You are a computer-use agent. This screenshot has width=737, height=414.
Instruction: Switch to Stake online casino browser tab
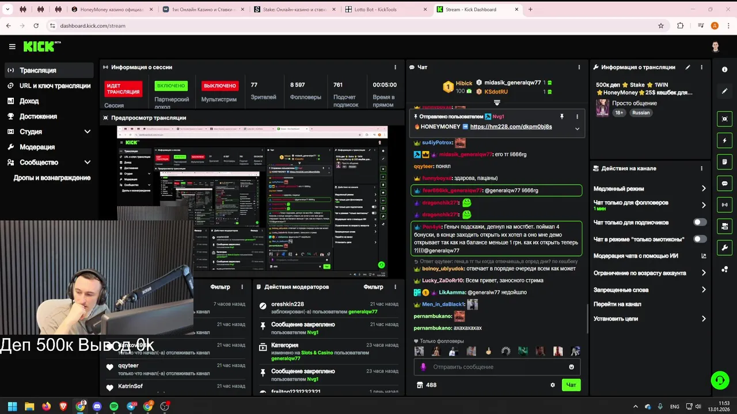[294, 9]
